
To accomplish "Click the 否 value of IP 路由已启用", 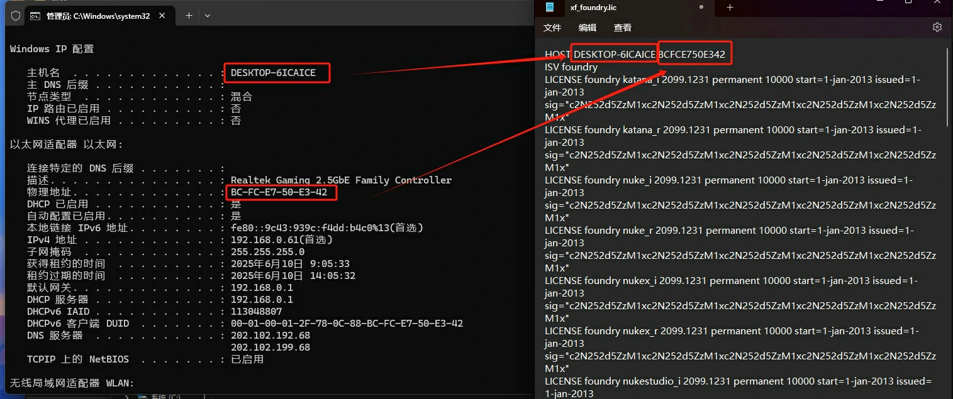I will pos(236,109).
